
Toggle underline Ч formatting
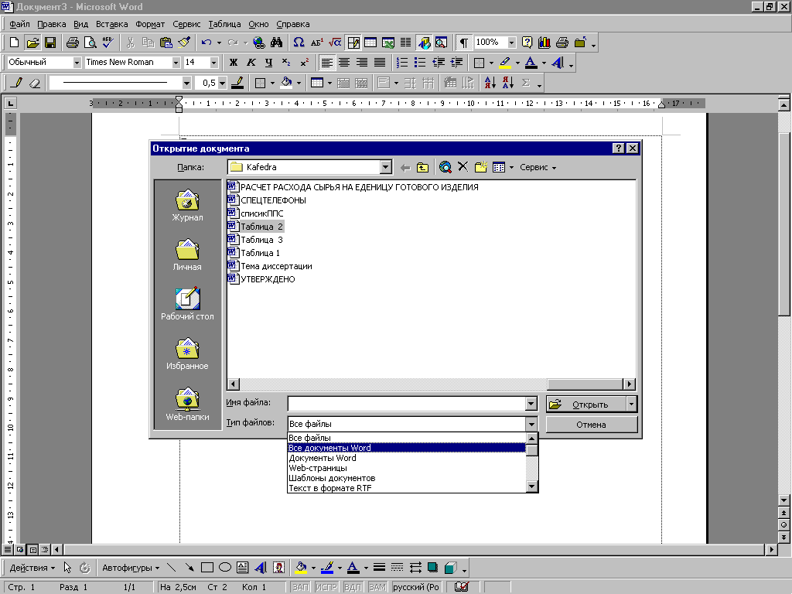tap(268, 62)
